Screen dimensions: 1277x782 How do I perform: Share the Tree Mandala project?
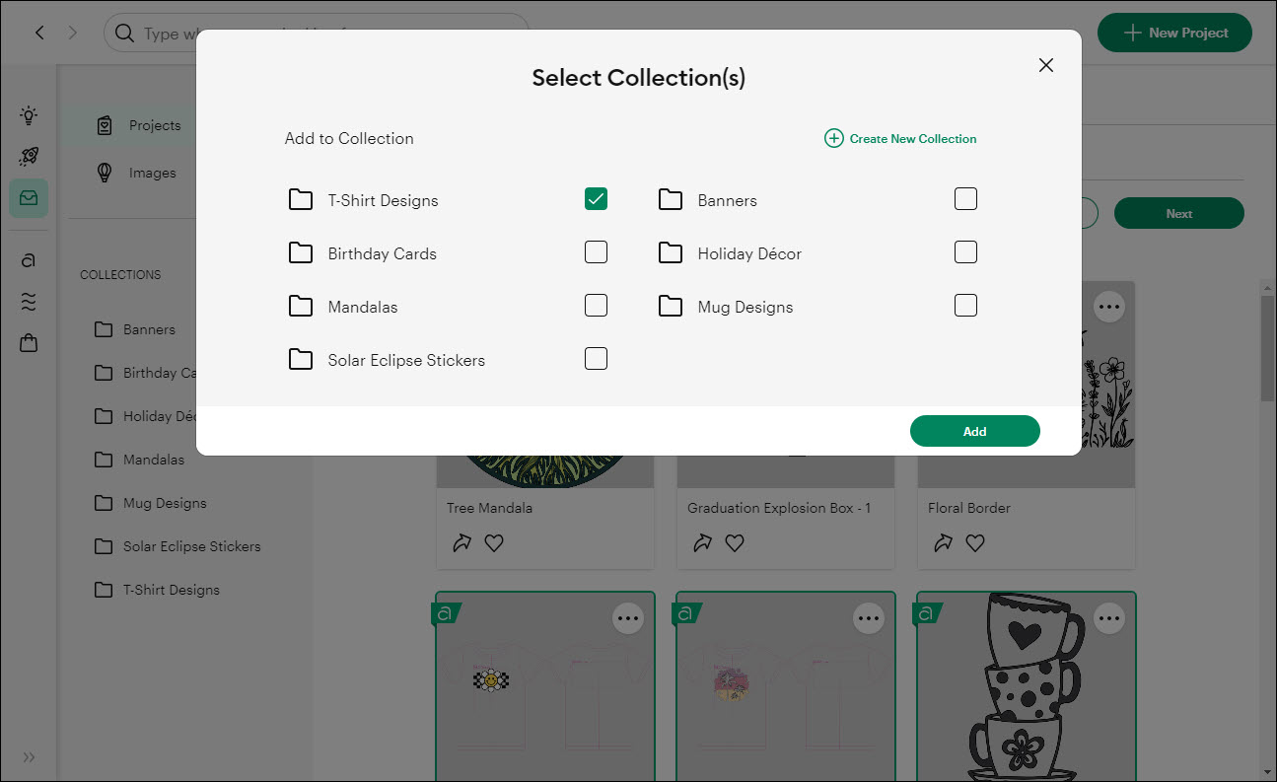click(x=461, y=542)
